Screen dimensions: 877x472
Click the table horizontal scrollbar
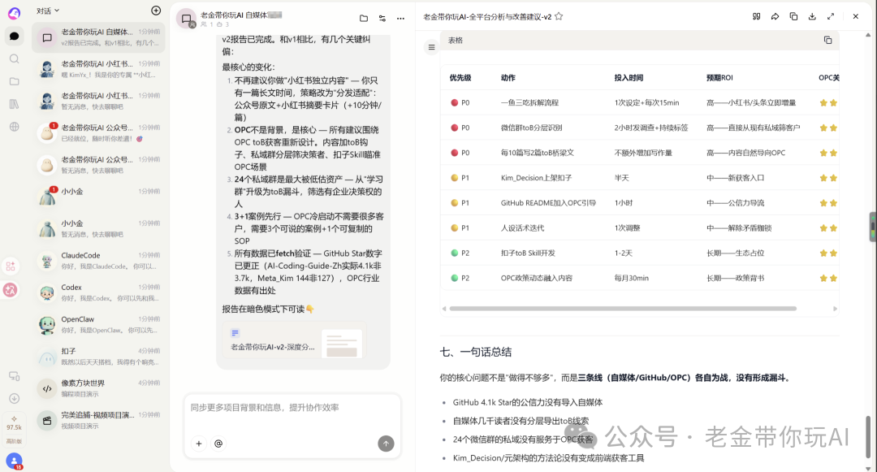623,309
